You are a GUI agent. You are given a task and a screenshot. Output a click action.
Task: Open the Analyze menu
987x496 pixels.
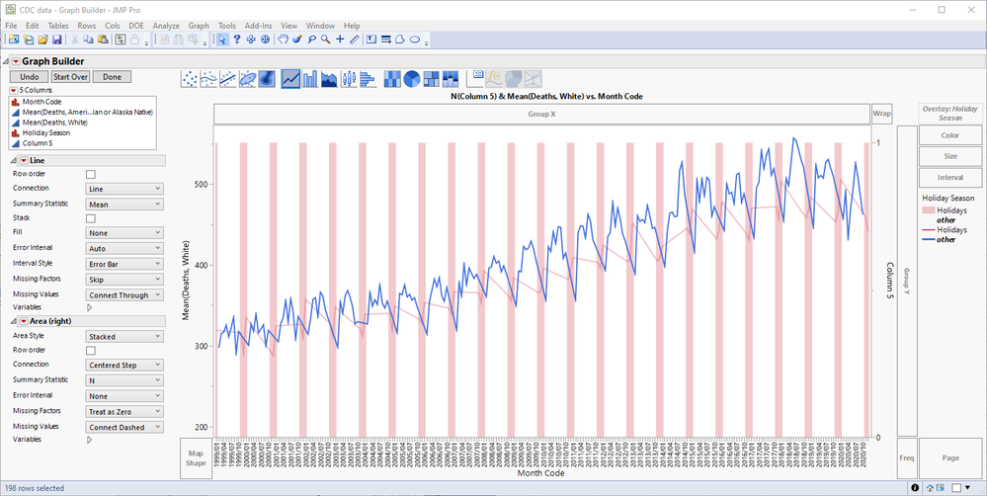tap(166, 25)
